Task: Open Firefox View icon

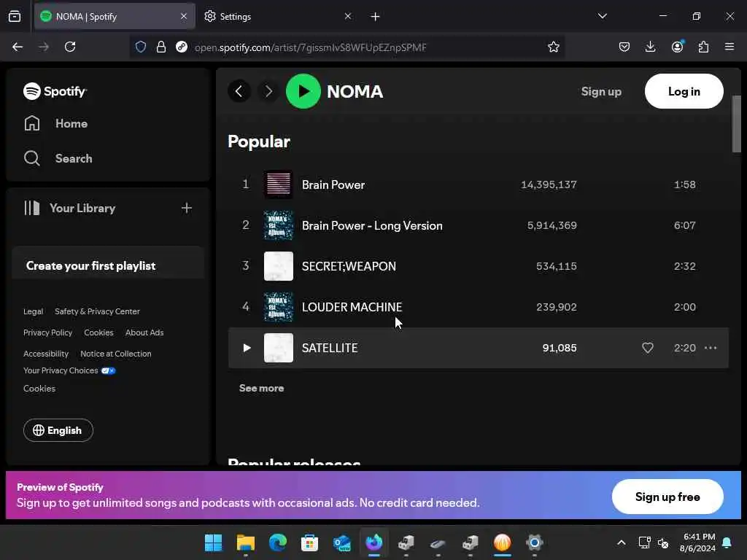Action: point(15,17)
